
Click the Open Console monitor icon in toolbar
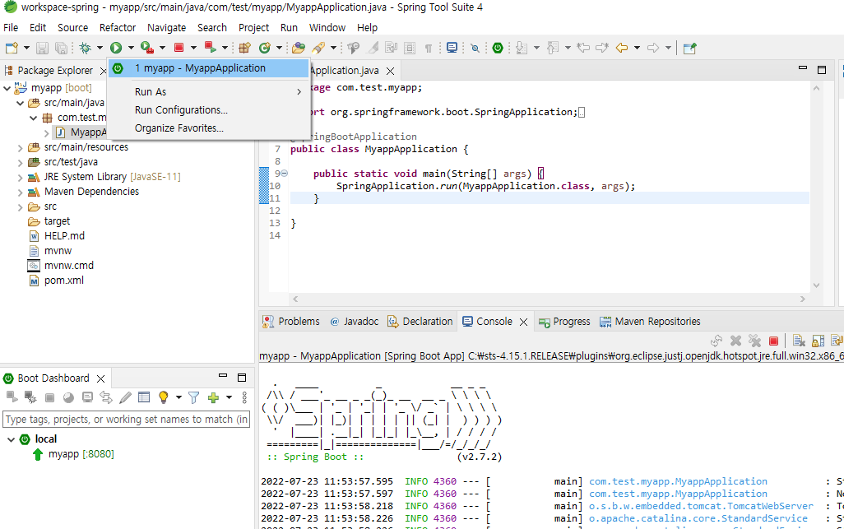[452, 48]
